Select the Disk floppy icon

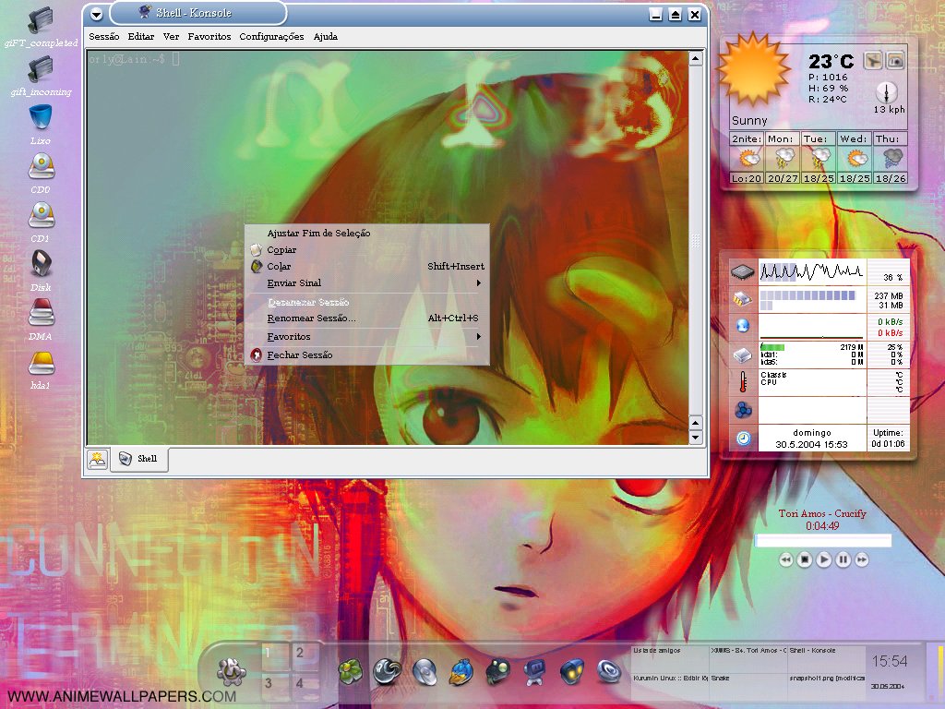tap(41, 263)
